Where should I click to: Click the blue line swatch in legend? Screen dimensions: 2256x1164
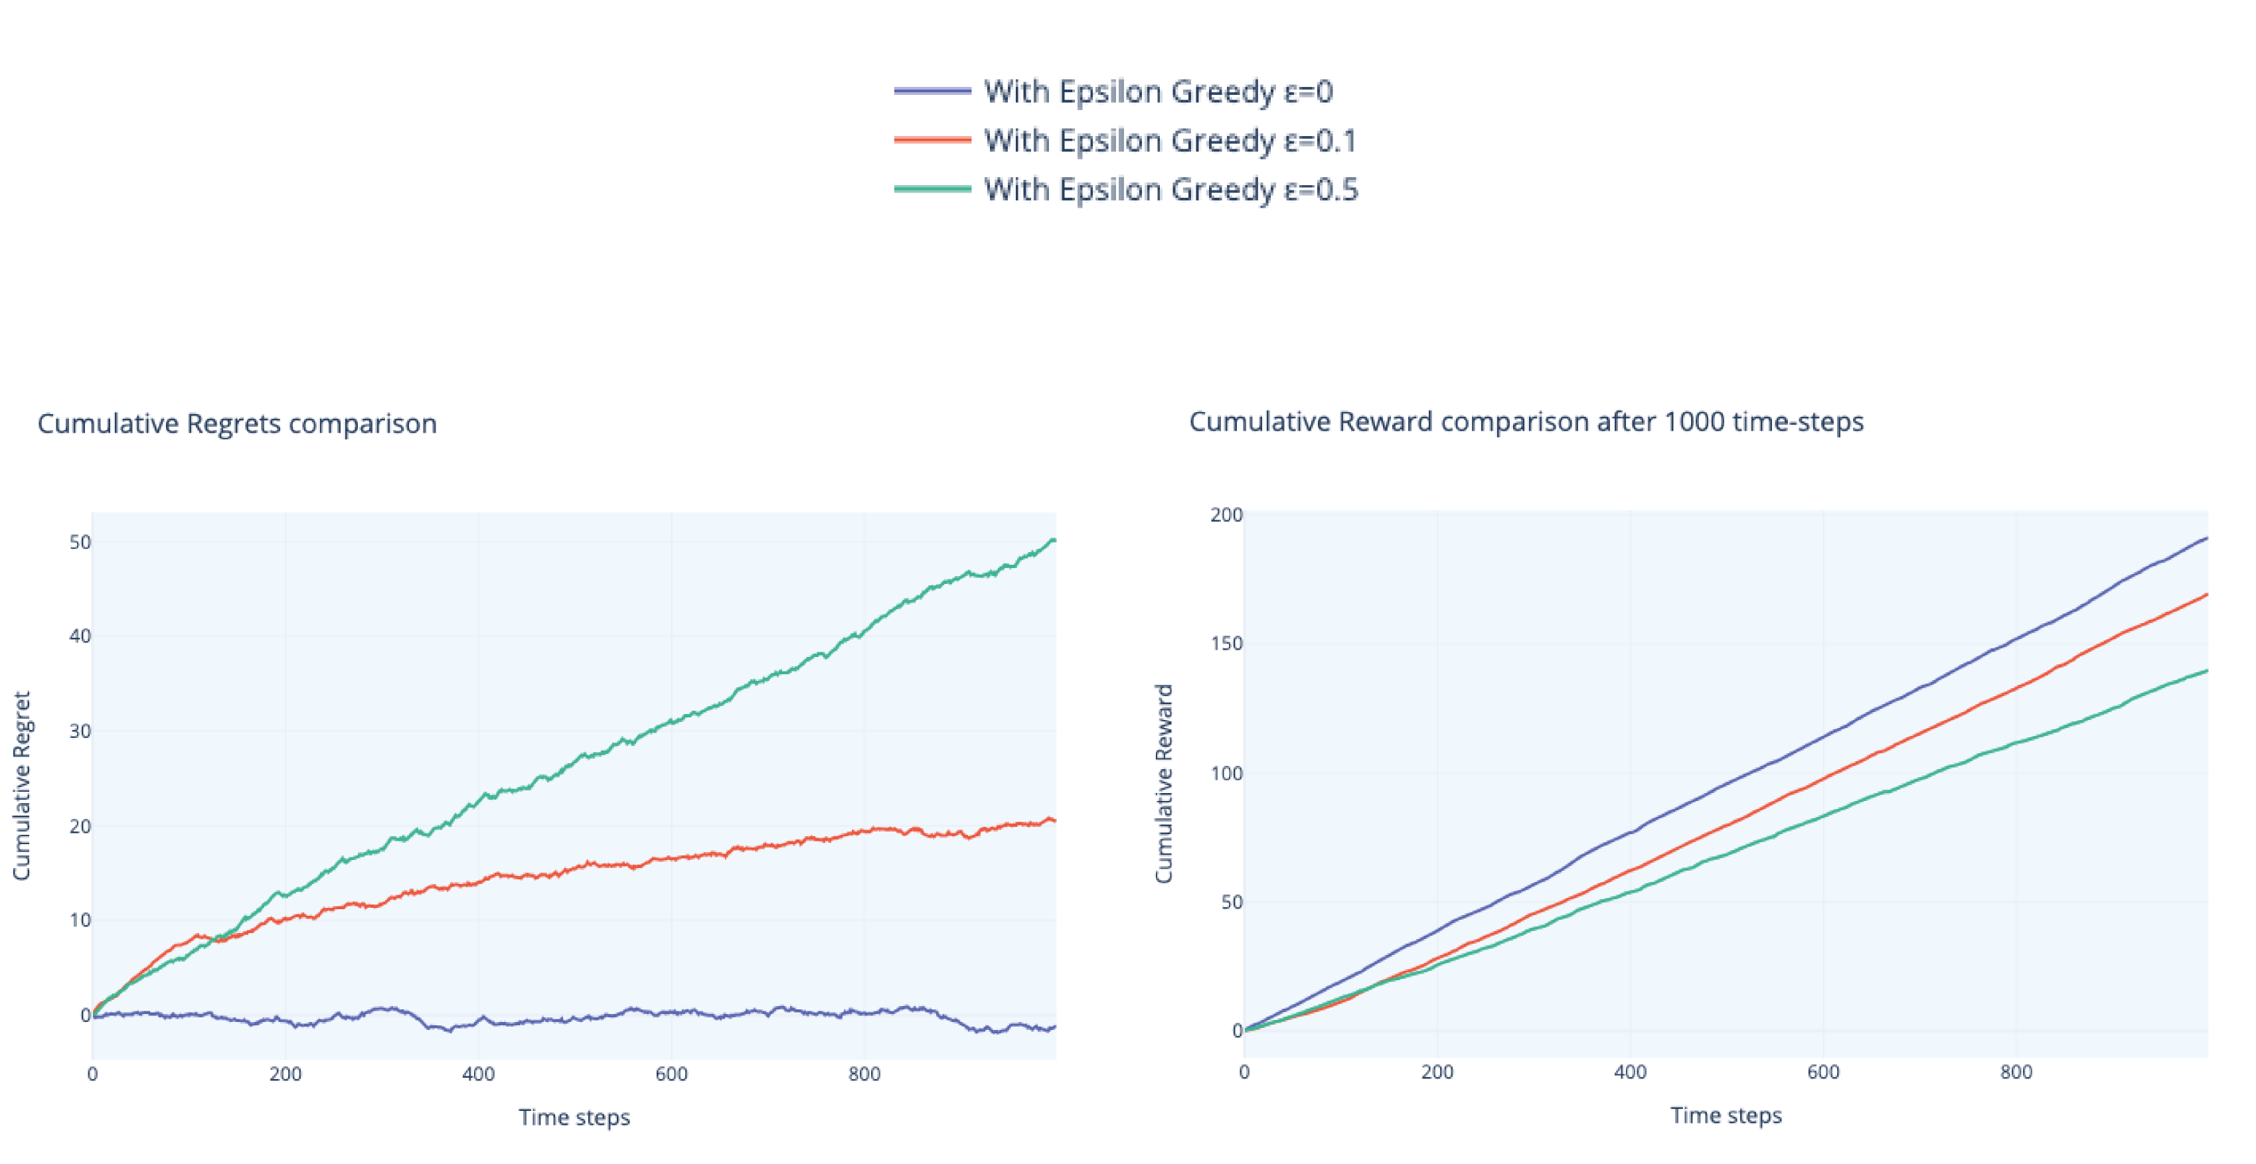pos(933,91)
